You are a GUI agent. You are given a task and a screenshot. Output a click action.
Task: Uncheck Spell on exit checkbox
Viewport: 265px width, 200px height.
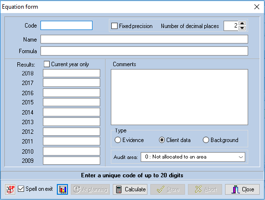click(21, 189)
